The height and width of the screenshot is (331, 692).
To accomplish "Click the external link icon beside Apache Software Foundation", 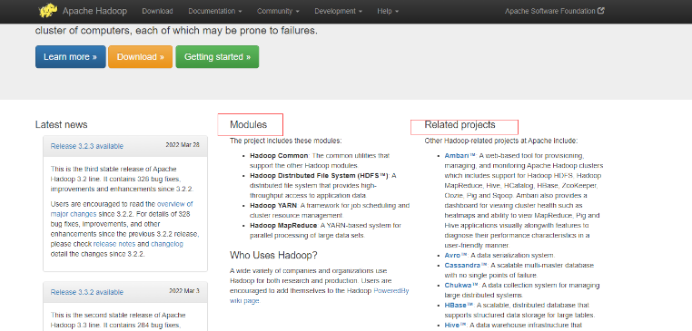I will pos(601,11).
